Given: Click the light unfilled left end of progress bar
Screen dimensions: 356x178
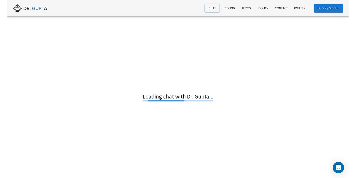Looking at the screenshot, I should [145, 101].
